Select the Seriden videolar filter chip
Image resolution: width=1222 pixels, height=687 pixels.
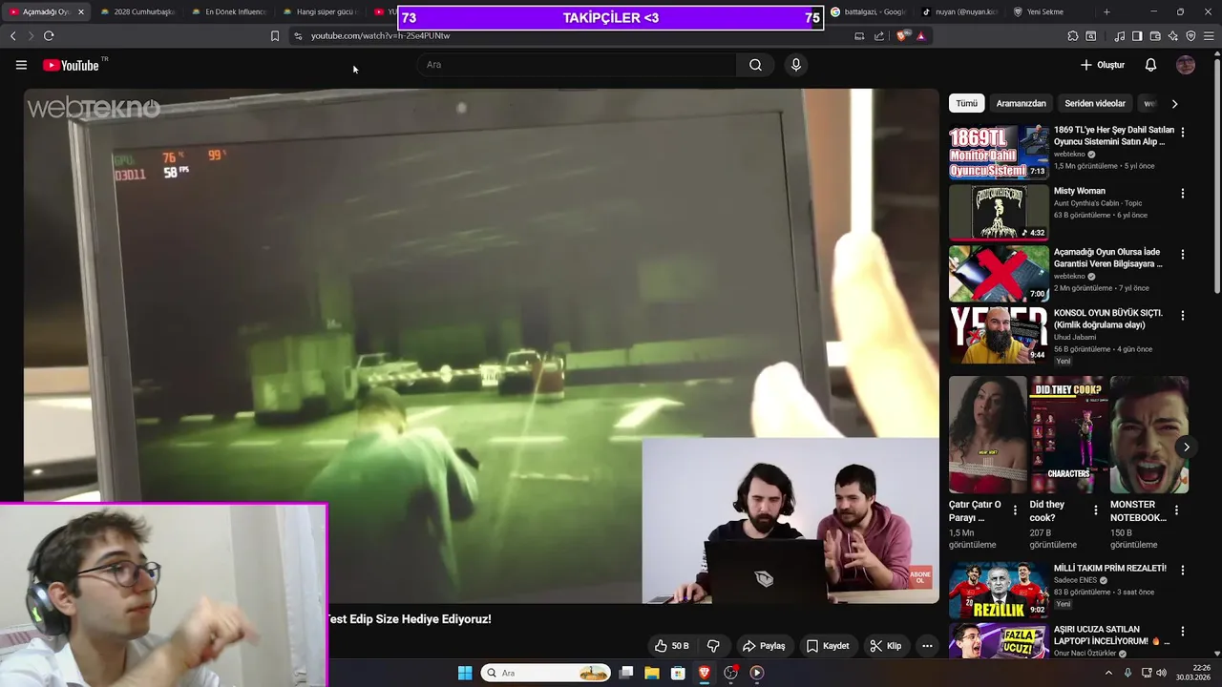click(1095, 103)
